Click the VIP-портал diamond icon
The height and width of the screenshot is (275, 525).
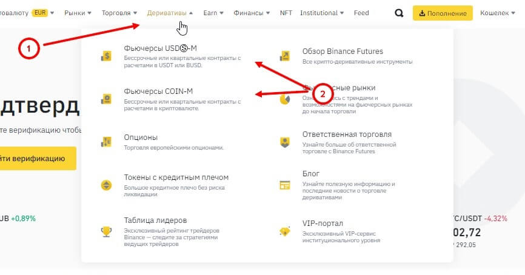pos(285,232)
